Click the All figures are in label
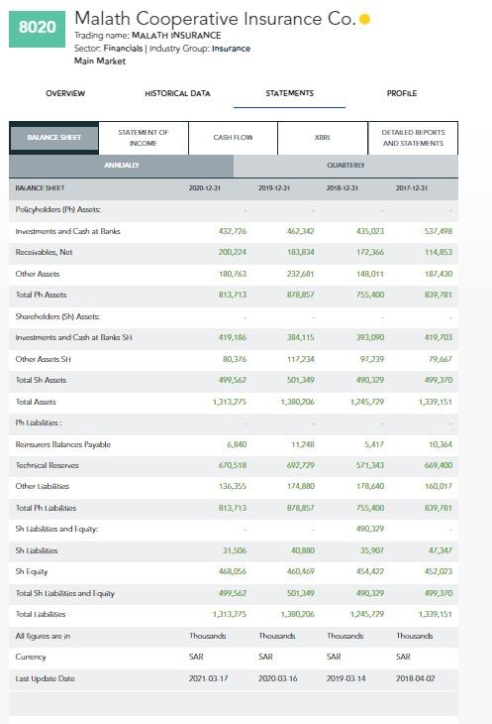492x724 pixels. pos(43,637)
